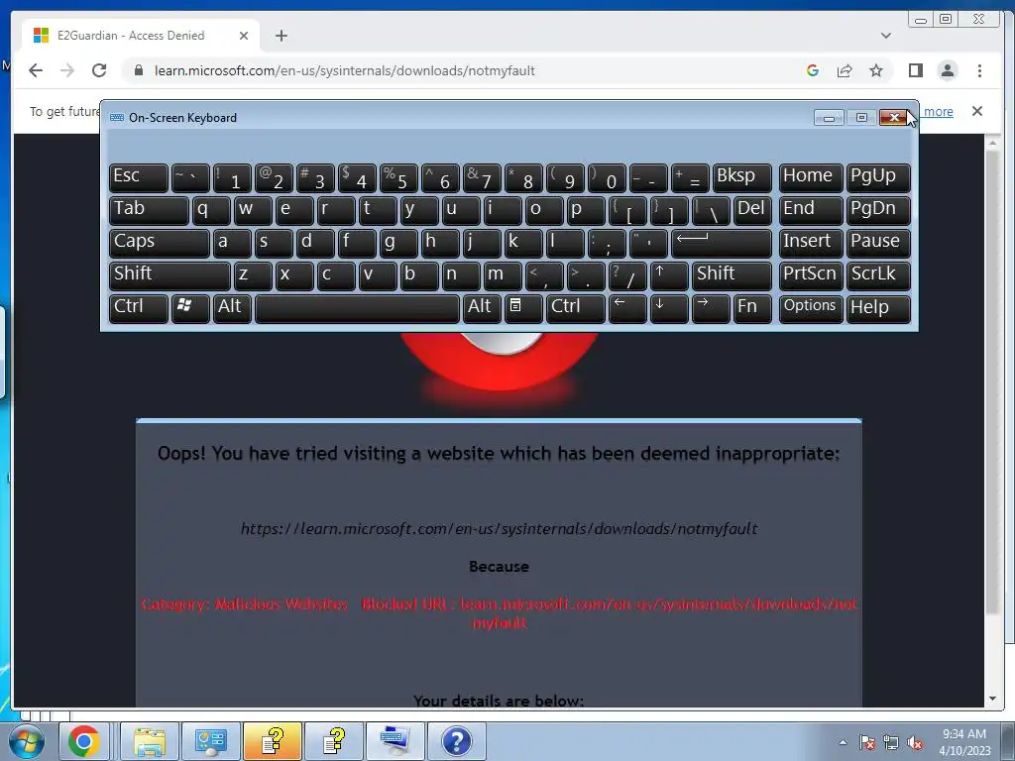Image resolution: width=1015 pixels, height=761 pixels.
Task: Open the On-Screen Keyboard taskbar item
Action: (395, 741)
